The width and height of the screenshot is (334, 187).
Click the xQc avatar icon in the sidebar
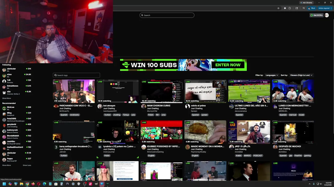click(4, 93)
